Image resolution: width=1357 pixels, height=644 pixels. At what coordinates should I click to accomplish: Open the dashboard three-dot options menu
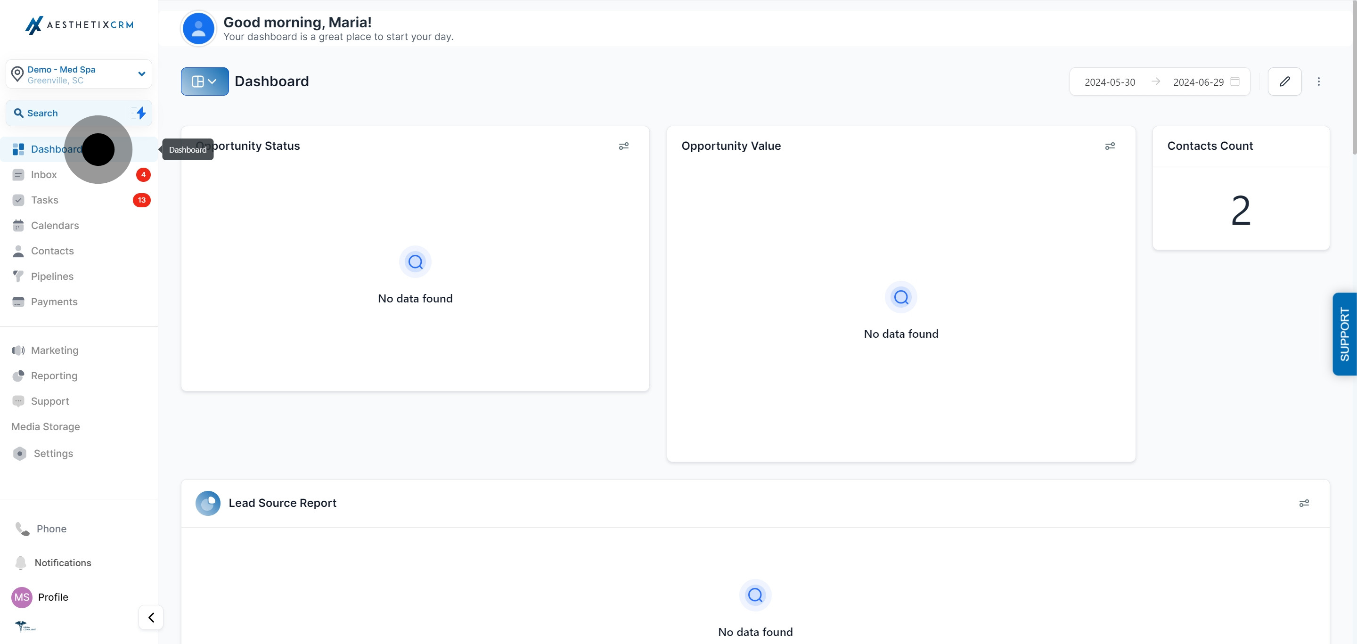1319,82
